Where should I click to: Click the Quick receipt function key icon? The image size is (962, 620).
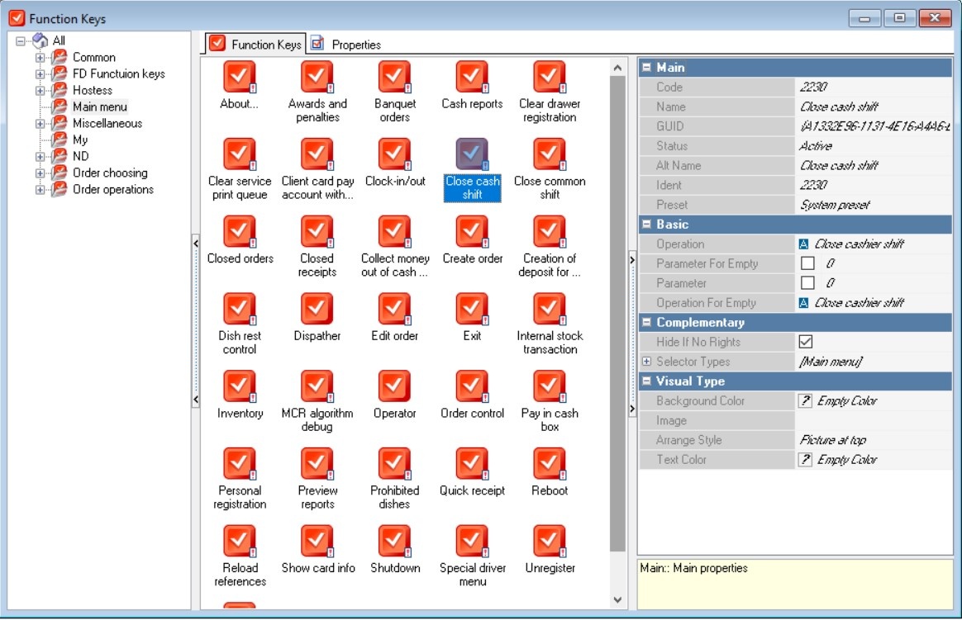point(472,465)
